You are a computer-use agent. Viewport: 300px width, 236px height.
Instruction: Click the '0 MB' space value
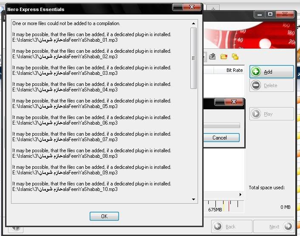pyautogui.click(x=286, y=207)
